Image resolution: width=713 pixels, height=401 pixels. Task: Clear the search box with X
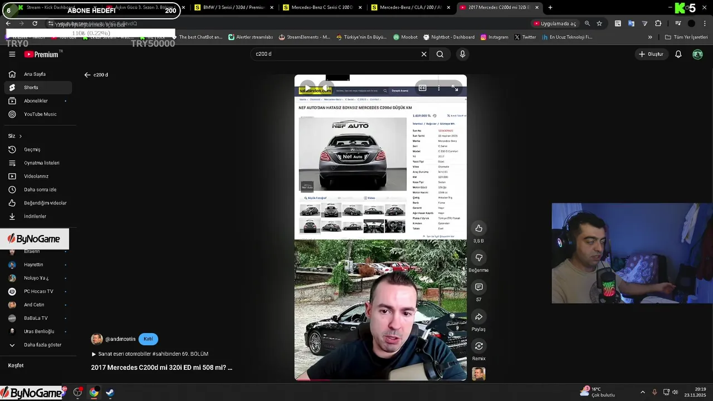point(424,54)
